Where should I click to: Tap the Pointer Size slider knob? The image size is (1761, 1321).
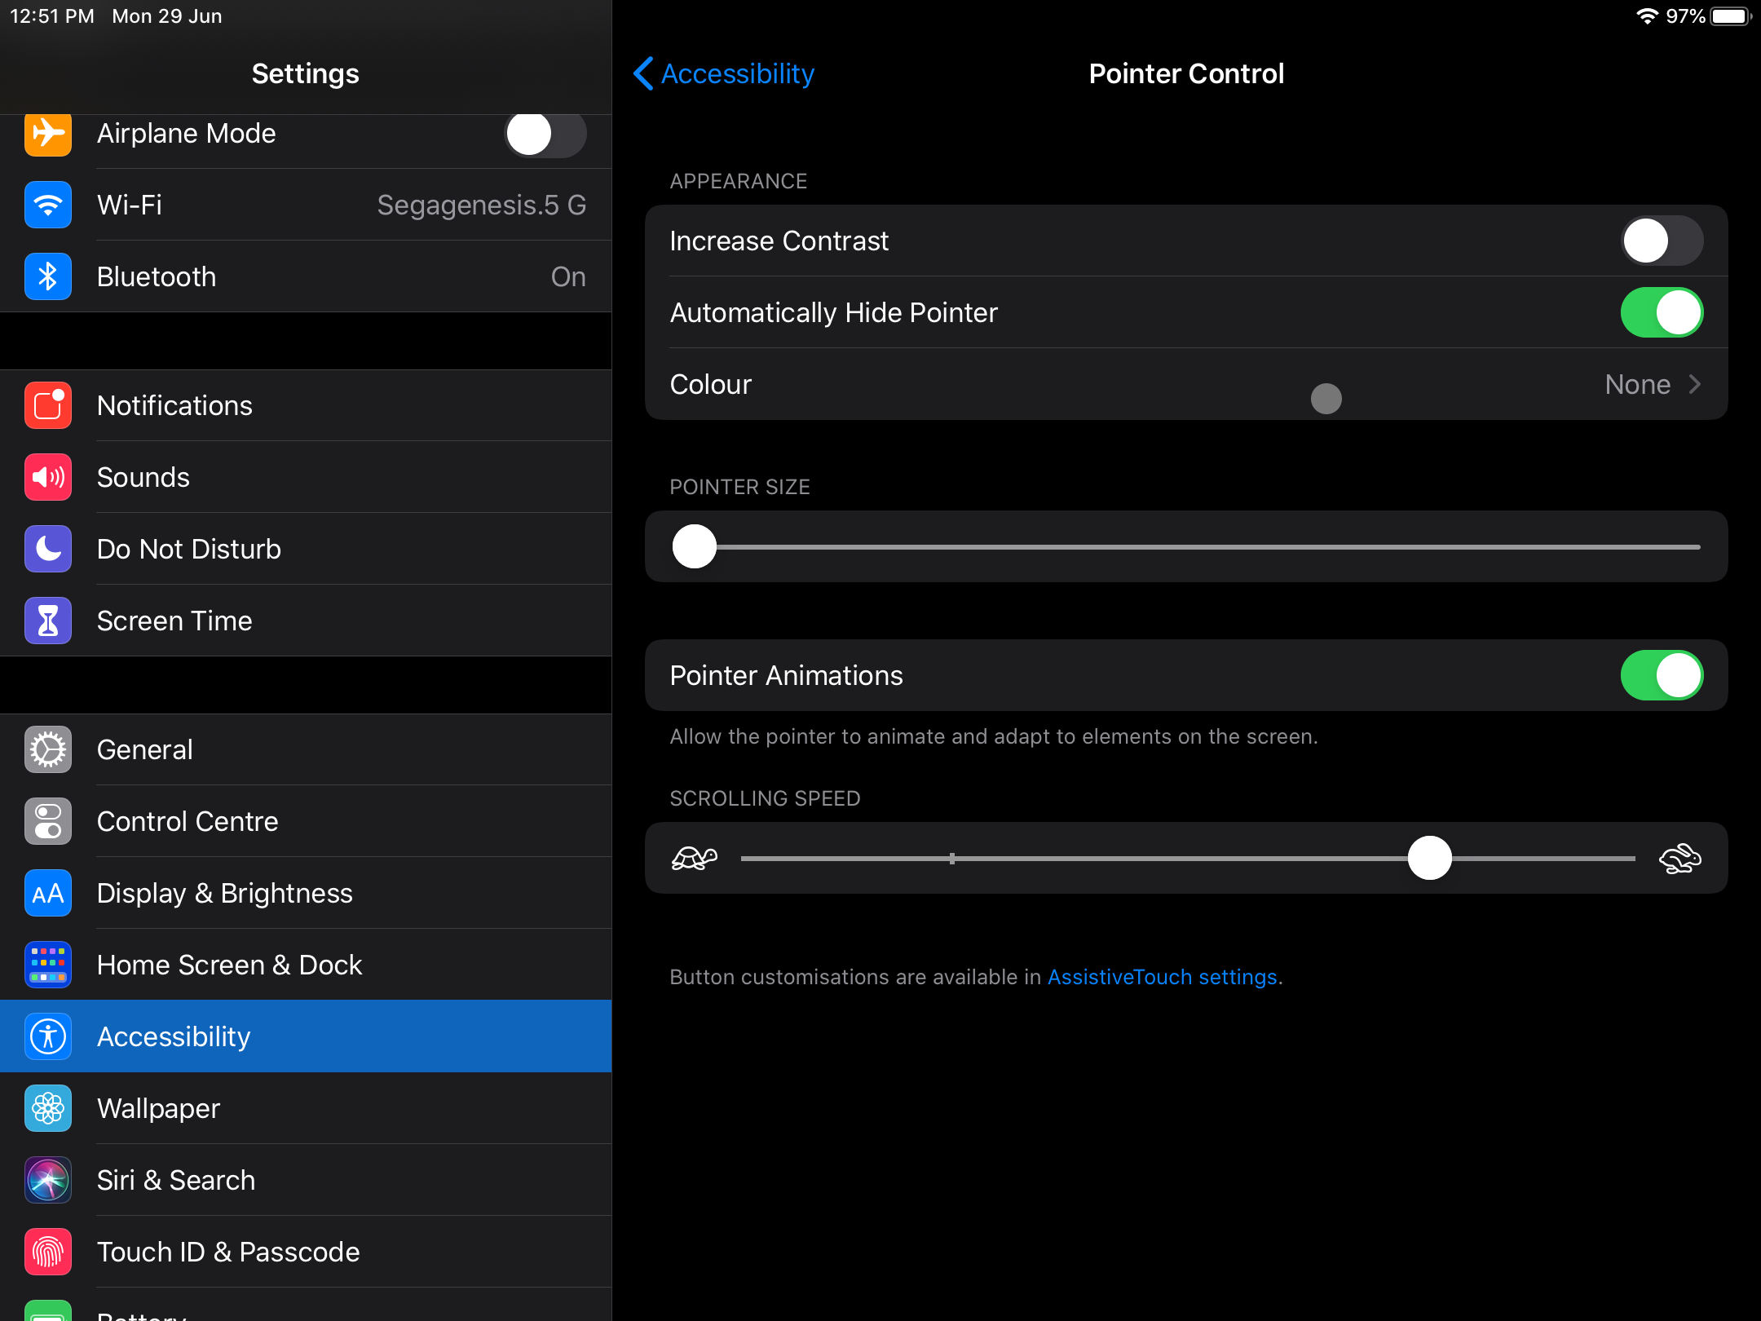(694, 546)
